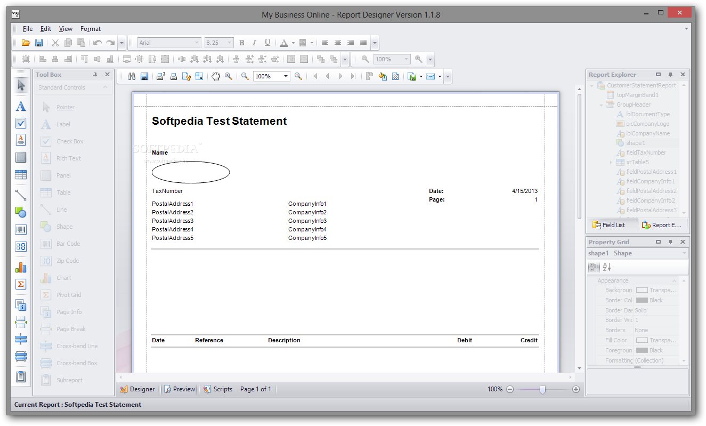Open the Format menu
The image size is (706, 426).
[x=91, y=29]
